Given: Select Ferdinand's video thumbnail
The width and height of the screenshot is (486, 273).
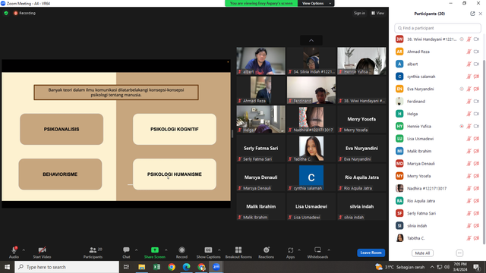Looking at the screenshot, I should click(311, 89).
